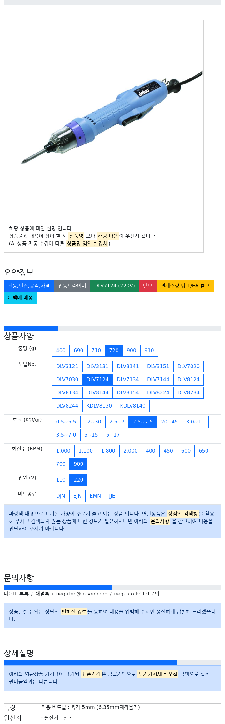Screen dimensions: 225x724
Task: Click the yellow 결제수량 당 1/EA 출고 tag
Action: point(185,286)
